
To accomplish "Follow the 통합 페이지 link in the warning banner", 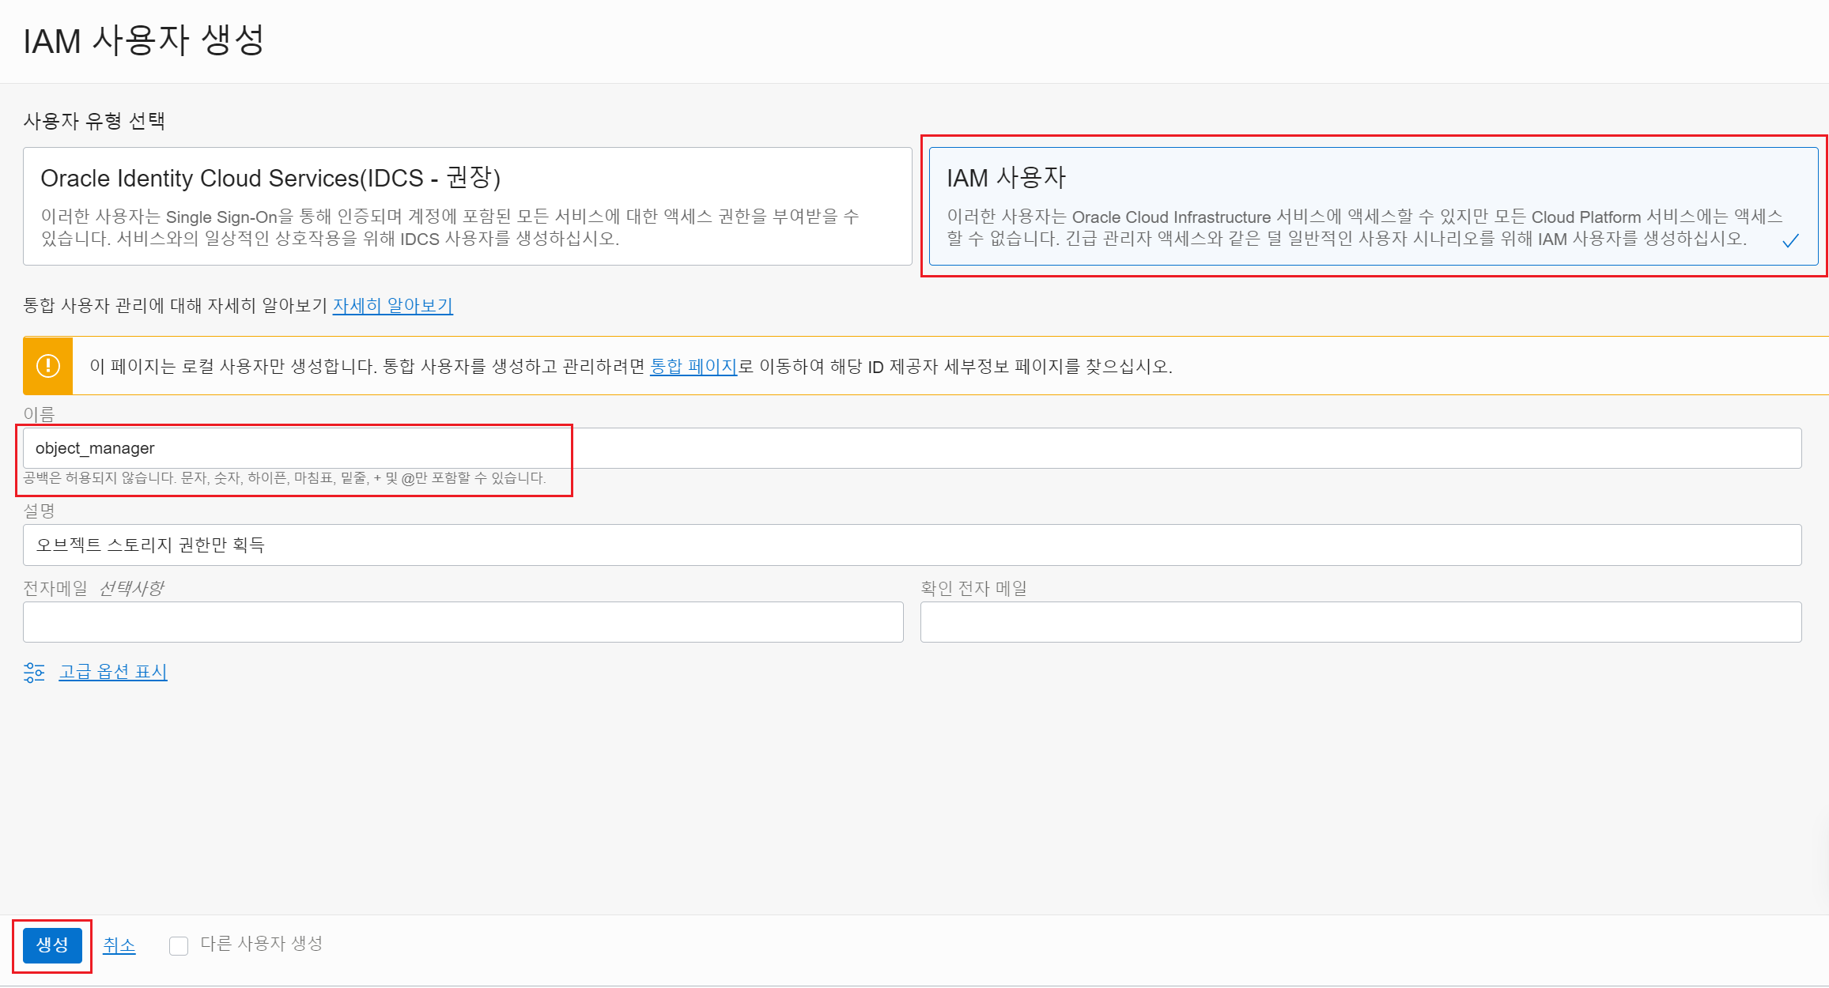I will click(693, 367).
